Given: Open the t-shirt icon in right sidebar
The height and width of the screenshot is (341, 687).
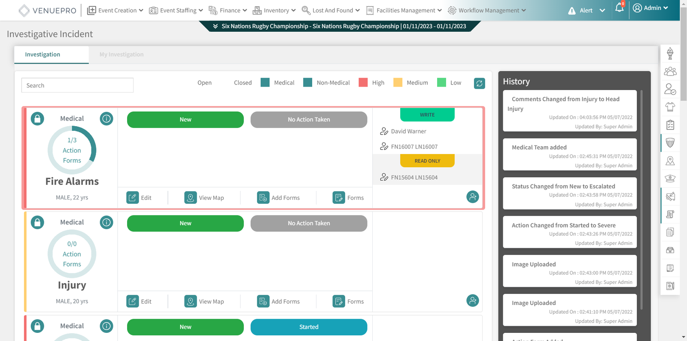Looking at the screenshot, I should [670, 106].
